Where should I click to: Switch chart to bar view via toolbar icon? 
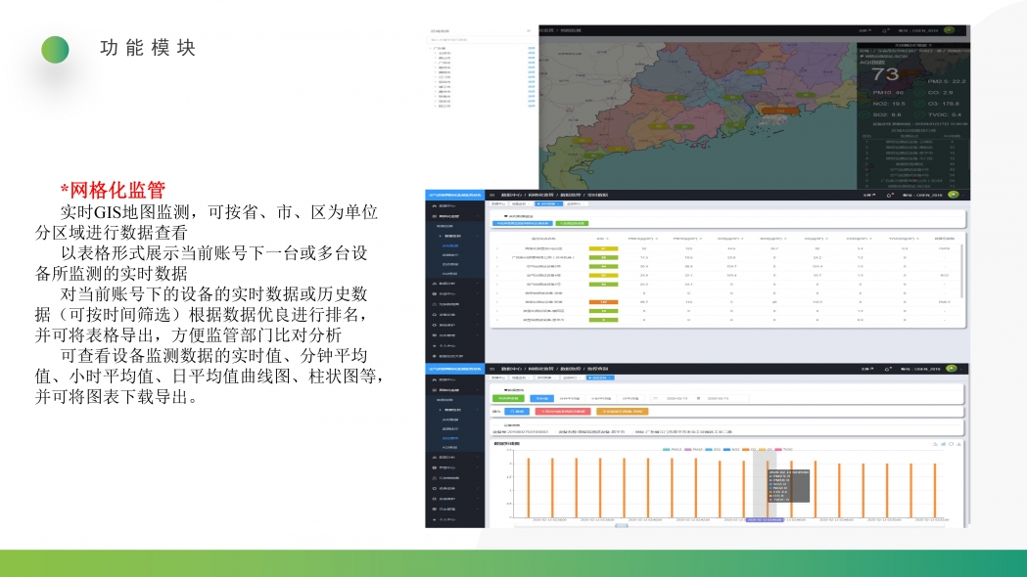tap(942, 444)
